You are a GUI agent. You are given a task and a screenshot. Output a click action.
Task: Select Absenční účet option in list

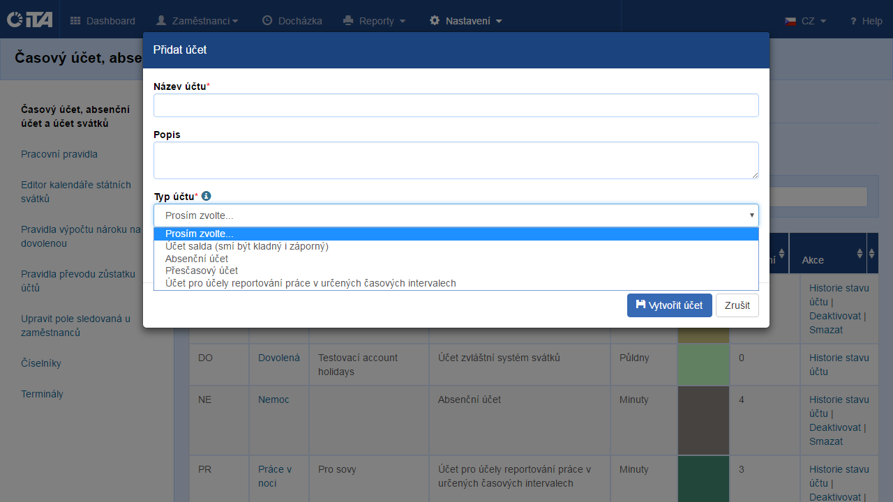(197, 259)
